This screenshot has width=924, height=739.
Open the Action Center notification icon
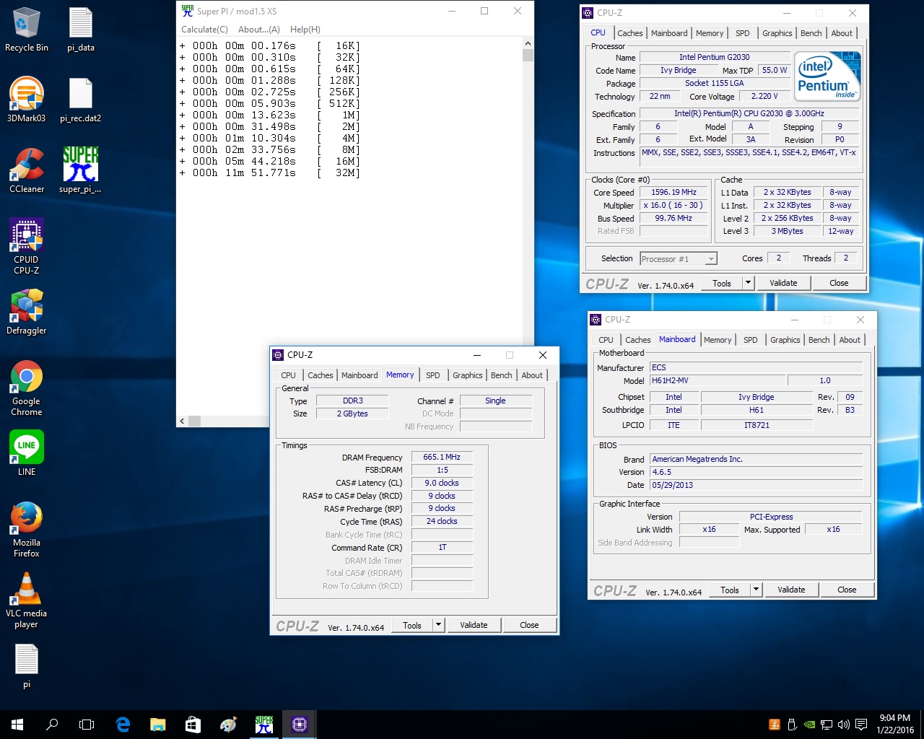(x=861, y=724)
